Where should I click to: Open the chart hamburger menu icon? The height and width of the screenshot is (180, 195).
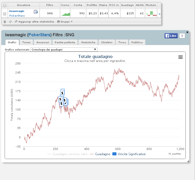point(181,57)
